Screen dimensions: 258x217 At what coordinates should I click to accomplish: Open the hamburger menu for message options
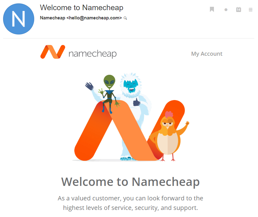(x=250, y=10)
